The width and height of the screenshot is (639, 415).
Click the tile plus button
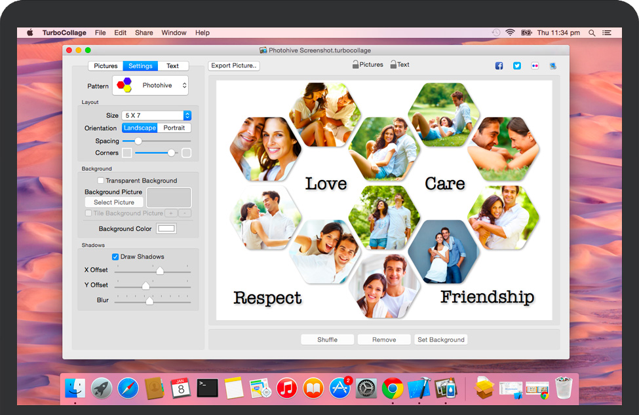[x=171, y=213]
